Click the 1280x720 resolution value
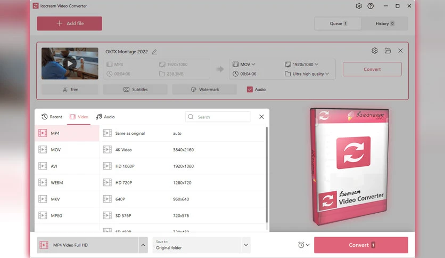Image resolution: width=445 pixels, height=258 pixels. point(182,183)
